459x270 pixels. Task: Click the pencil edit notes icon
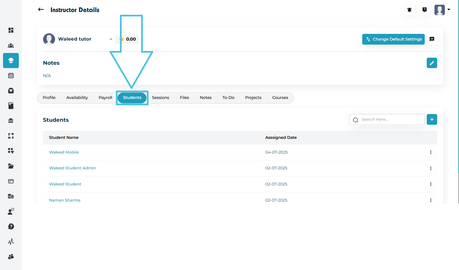[432, 63]
